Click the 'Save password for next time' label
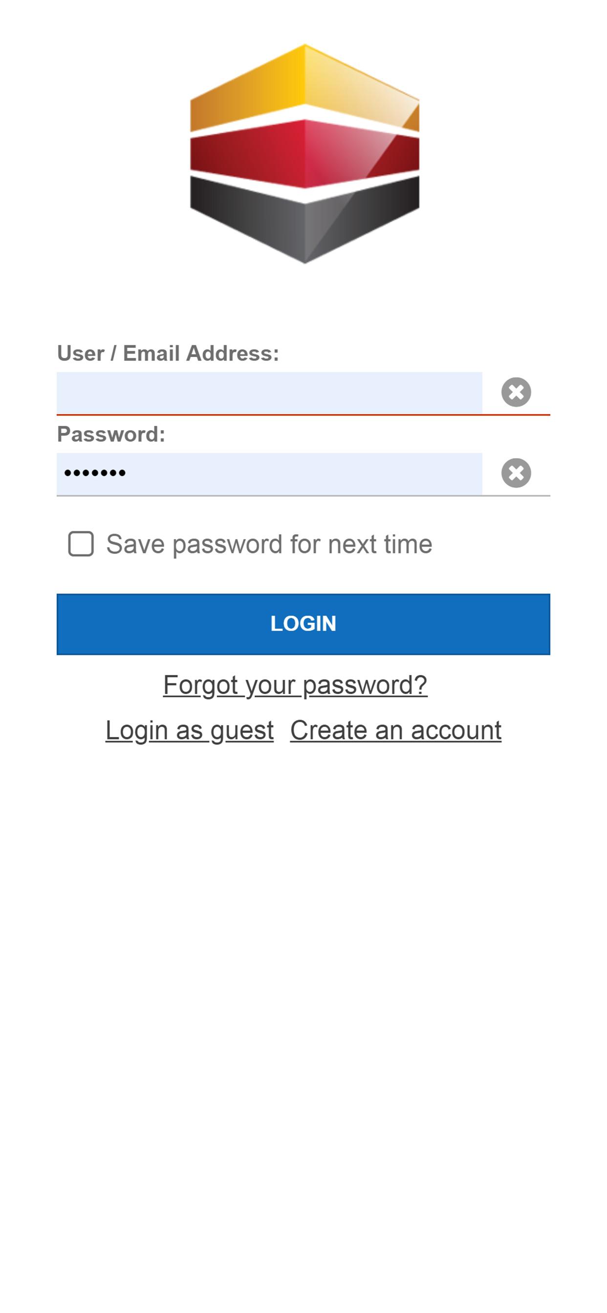The height and width of the screenshot is (1313, 607). click(269, 544)
